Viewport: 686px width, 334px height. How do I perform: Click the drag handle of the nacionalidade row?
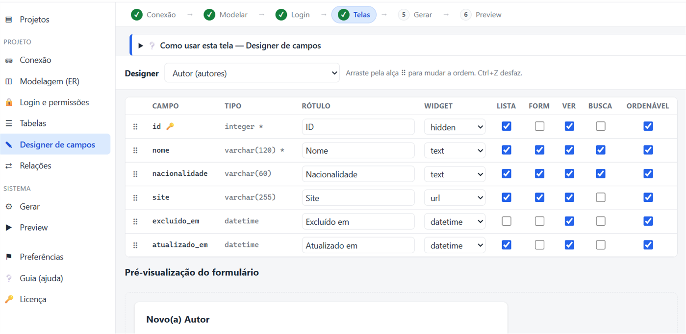[x=135, y=174]
